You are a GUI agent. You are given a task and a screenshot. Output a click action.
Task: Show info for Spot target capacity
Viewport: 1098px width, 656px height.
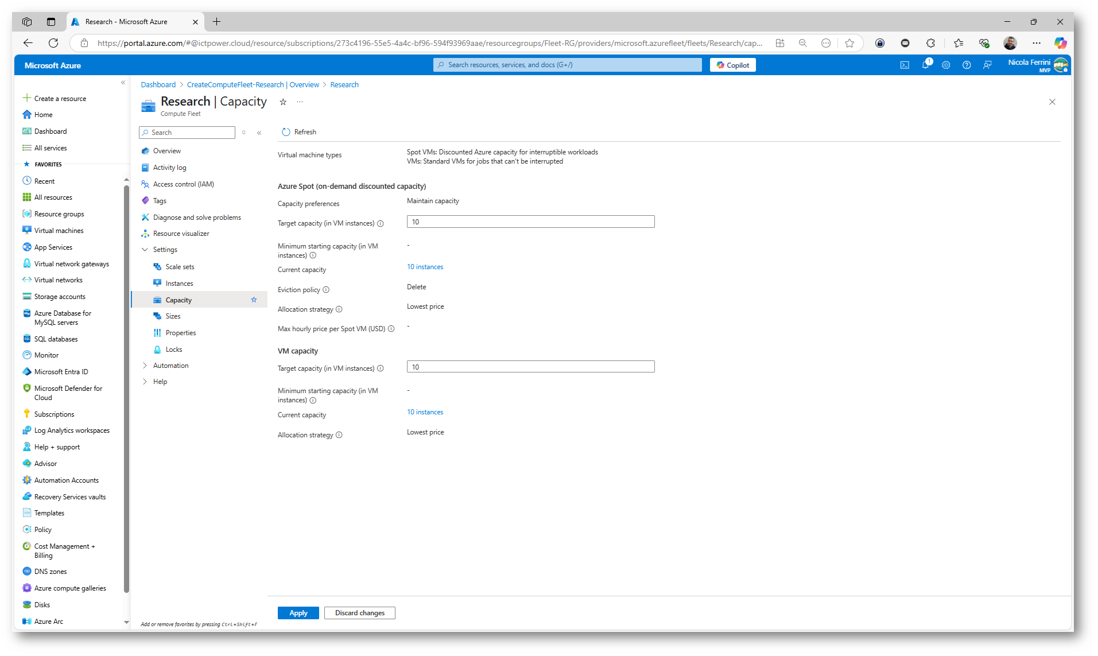click(x=381, y=224)
